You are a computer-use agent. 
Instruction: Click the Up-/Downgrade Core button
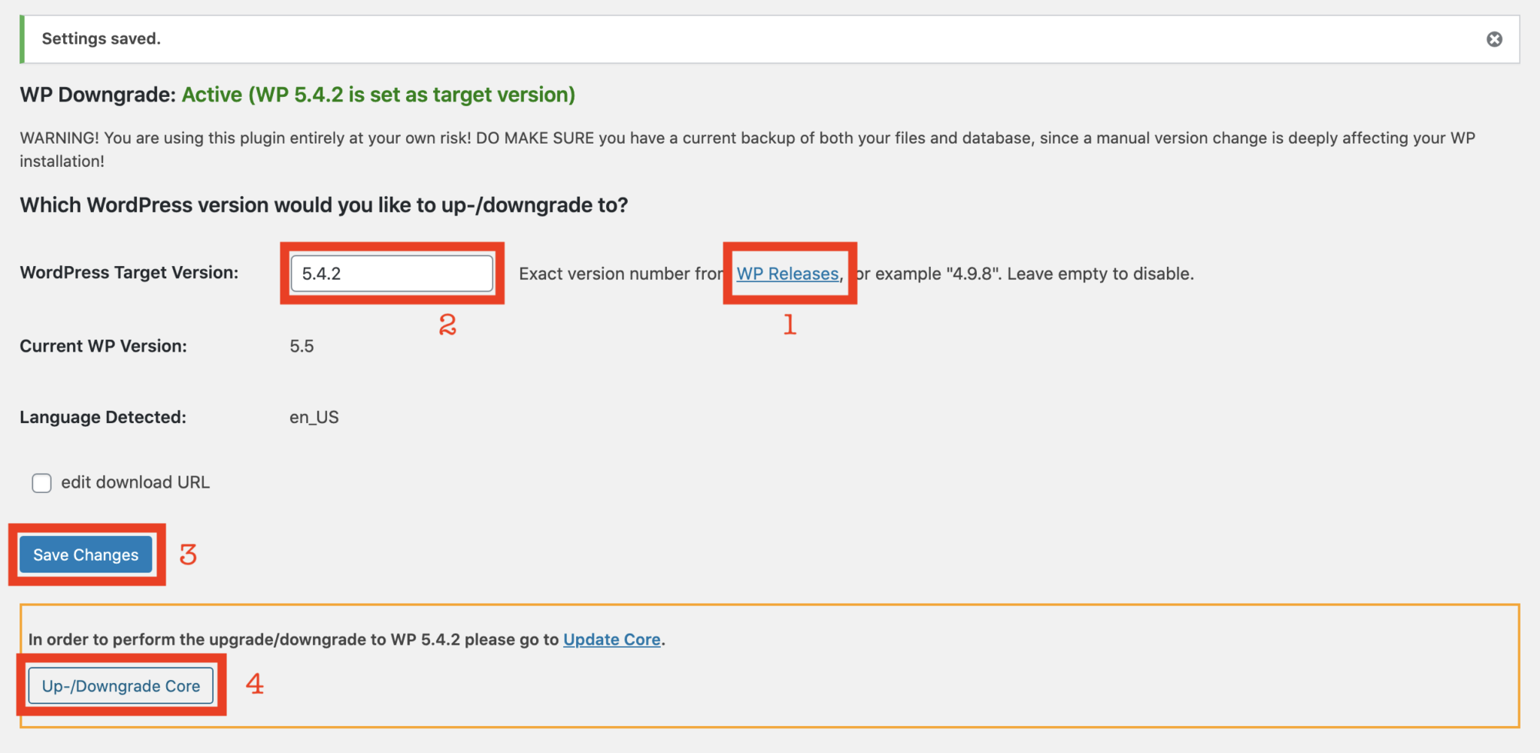[x=121, y=686]
